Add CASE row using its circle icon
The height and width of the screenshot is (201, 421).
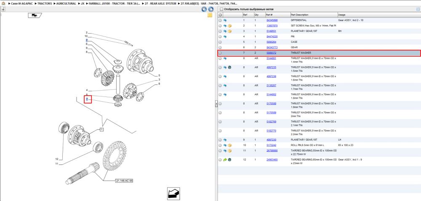click(220, 42)
